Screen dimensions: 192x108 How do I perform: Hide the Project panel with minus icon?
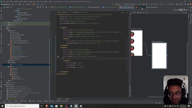coord(49,7)
